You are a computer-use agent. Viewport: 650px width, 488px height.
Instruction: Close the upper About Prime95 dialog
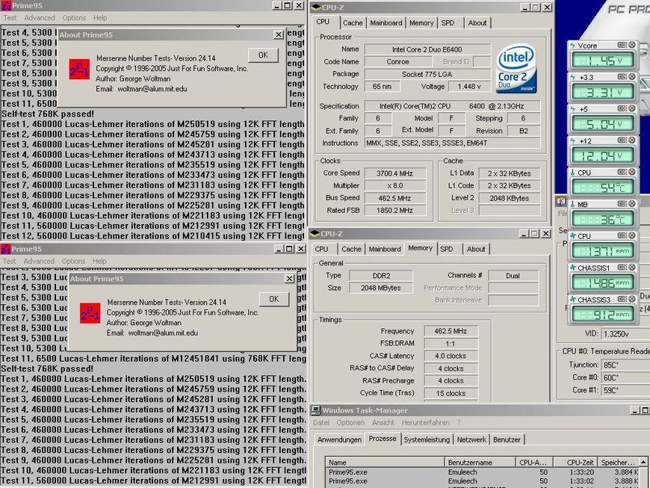[x=279, y=35]
